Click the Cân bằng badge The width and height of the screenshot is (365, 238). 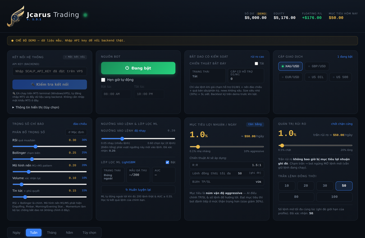point(255,124)
